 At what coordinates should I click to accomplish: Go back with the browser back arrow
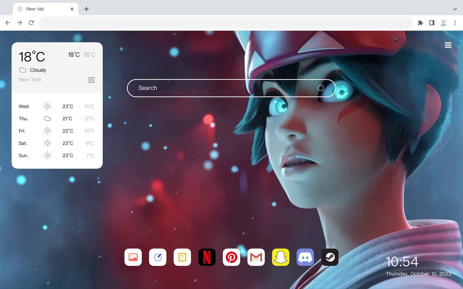[8, 23]
